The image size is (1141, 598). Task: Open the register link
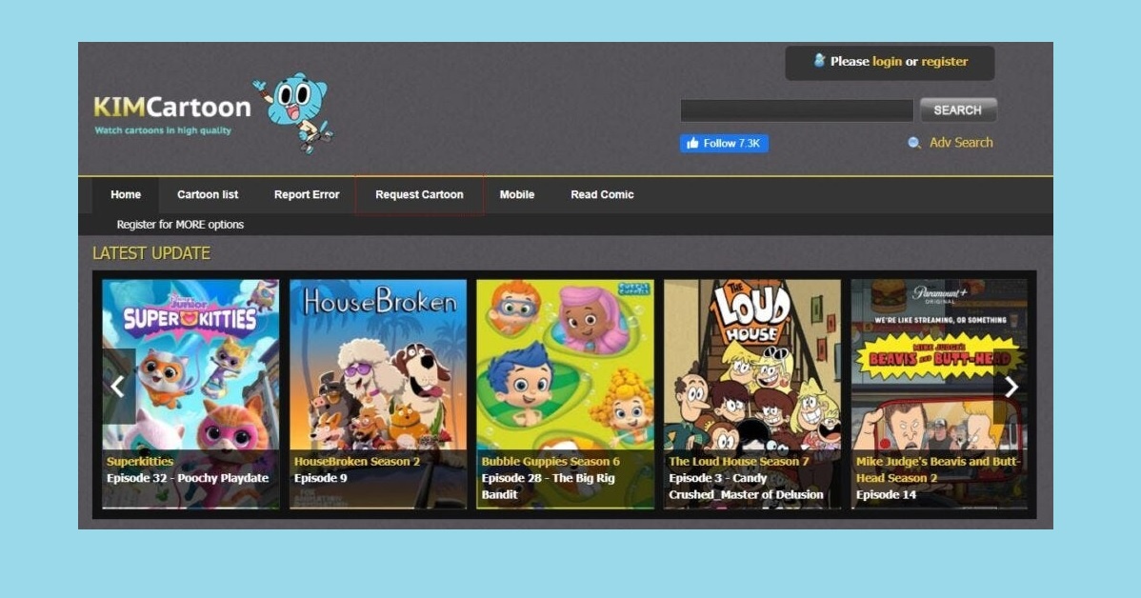[x=945, y=62]
